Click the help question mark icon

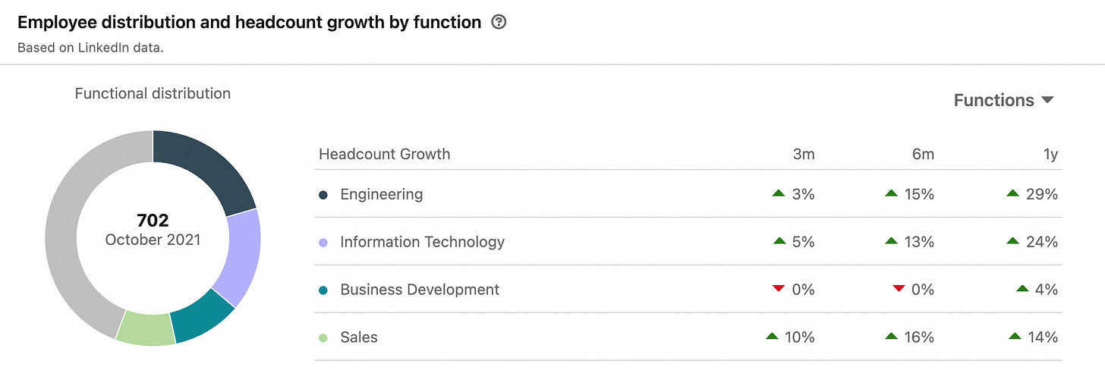pos(499,23)
